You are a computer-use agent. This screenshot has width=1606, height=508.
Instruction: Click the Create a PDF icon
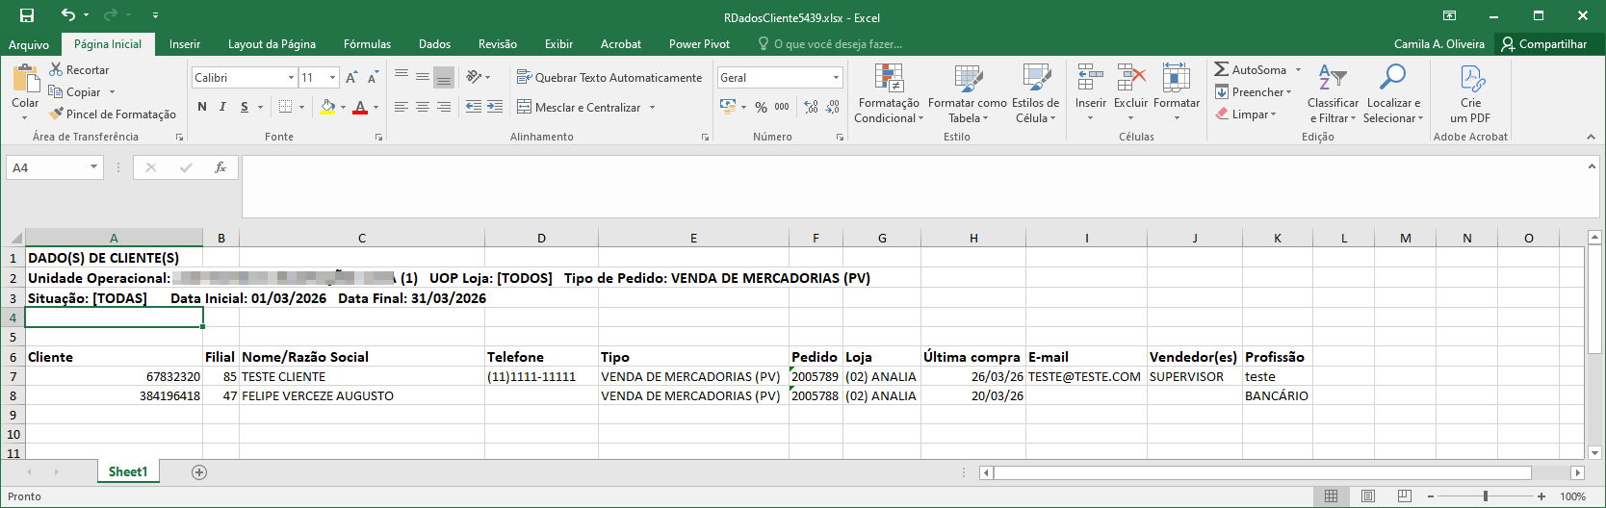[1470, 79]
